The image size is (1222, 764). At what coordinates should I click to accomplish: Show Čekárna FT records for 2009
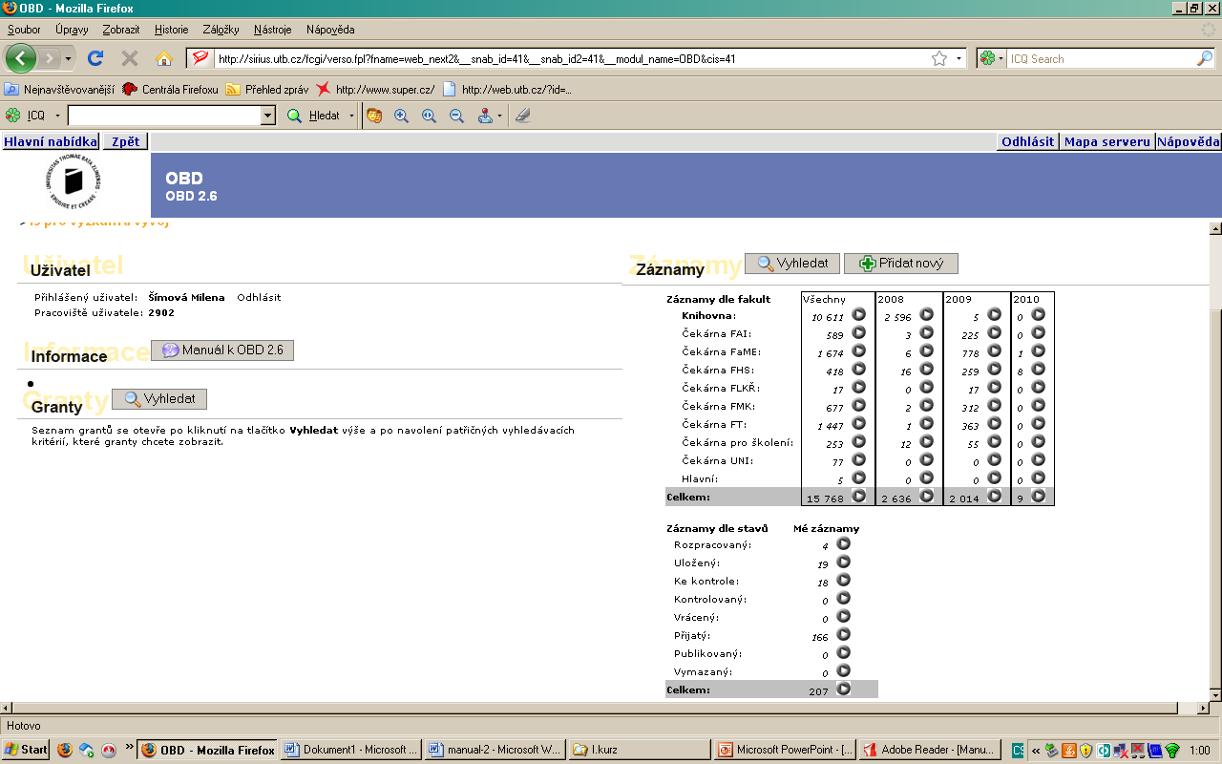(994, 423)
